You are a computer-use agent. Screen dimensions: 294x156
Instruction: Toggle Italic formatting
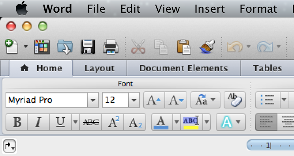[38, 122]
